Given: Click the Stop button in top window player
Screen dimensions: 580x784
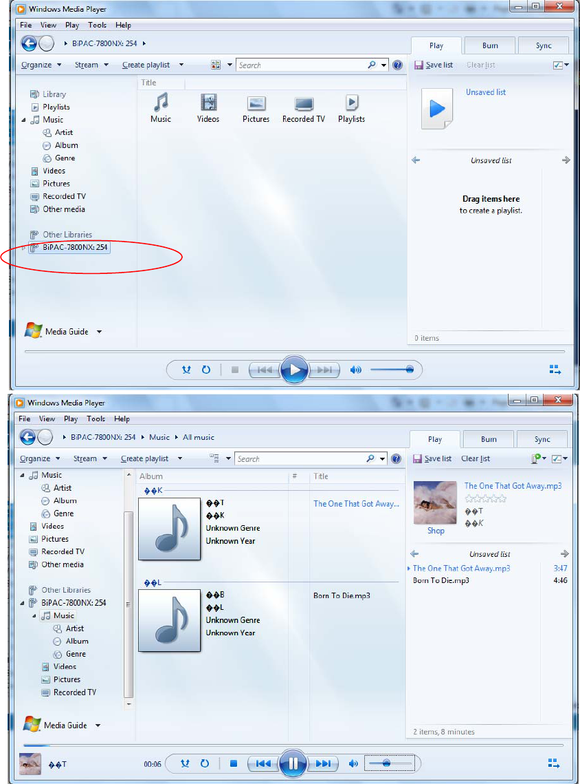Looking at the screenshot, I should click(x=235, y=370).
